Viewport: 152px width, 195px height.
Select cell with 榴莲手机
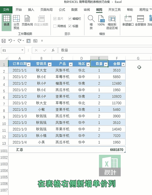click(x=62, y=83)
